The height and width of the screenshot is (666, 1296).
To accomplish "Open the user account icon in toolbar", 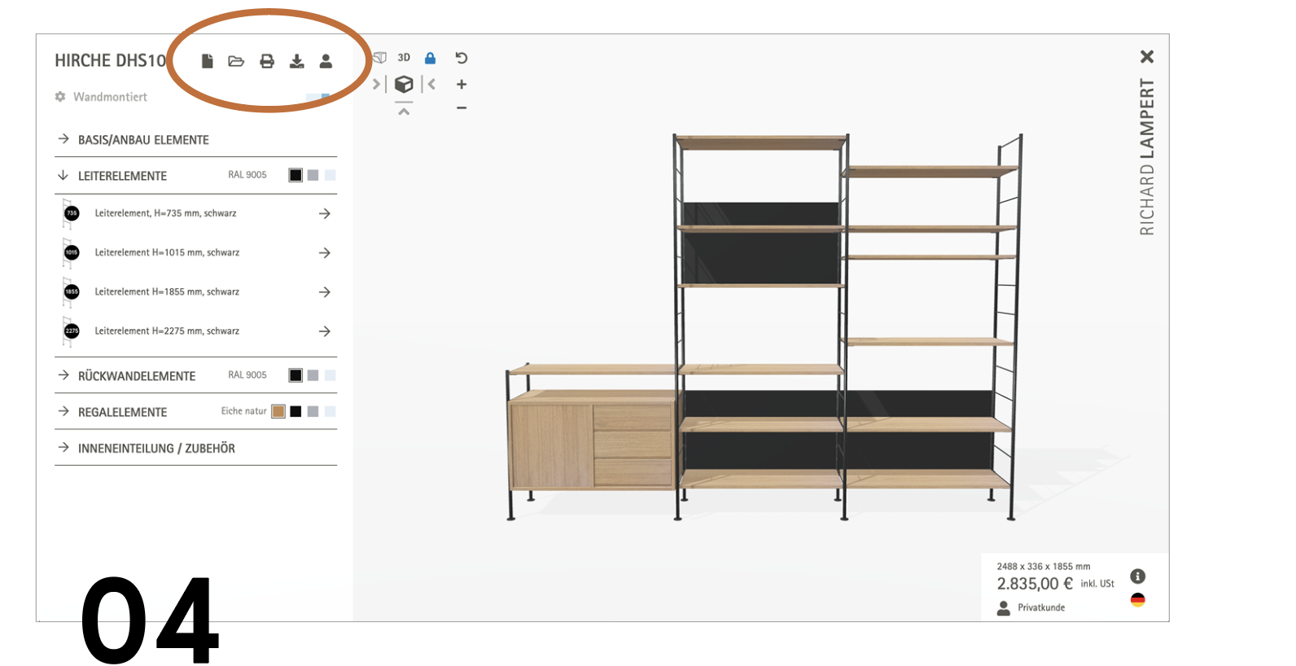I will click(x=326, y=61).
